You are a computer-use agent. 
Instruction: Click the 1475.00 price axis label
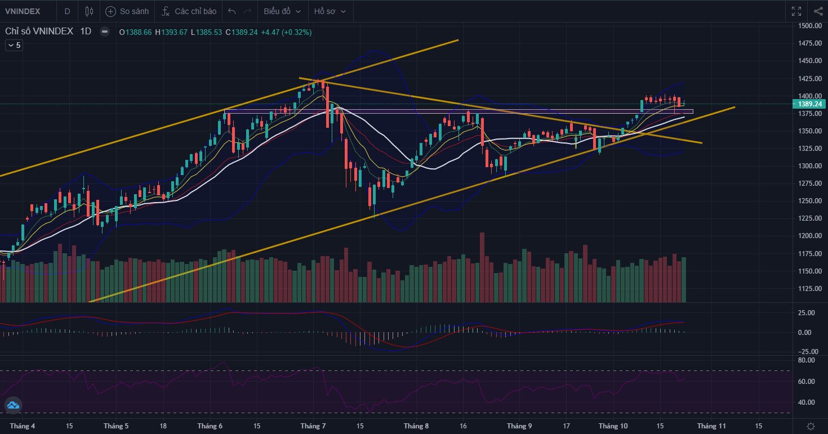click(811, 43)
